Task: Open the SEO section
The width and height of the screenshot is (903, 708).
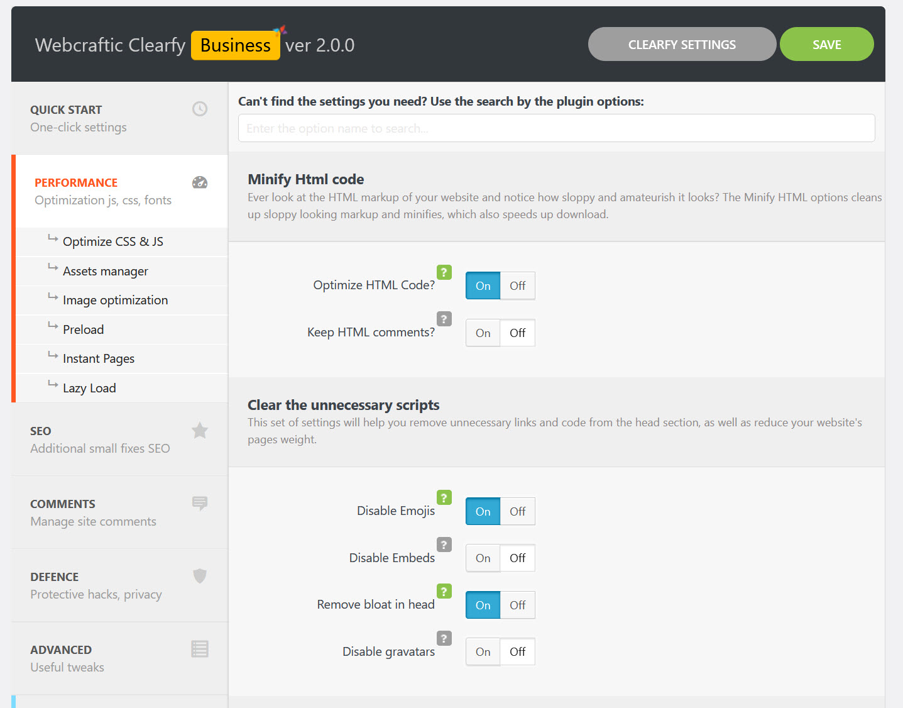Action: (119, 440)
